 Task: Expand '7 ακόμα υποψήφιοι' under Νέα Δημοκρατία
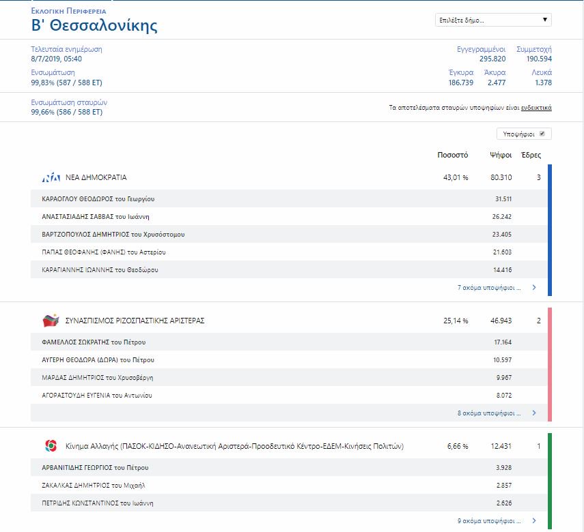coord(488,288)
